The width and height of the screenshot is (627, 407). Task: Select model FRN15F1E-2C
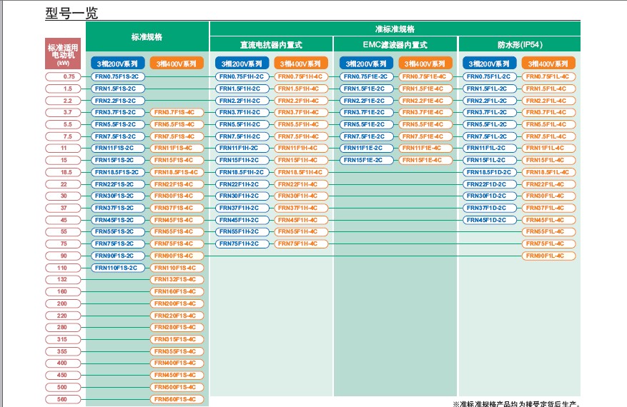[x=367, y=160]
